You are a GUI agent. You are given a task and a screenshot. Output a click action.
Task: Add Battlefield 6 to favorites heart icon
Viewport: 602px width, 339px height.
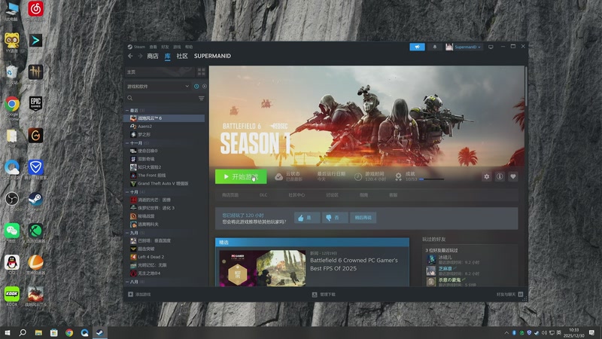click(x=513, y=177)
